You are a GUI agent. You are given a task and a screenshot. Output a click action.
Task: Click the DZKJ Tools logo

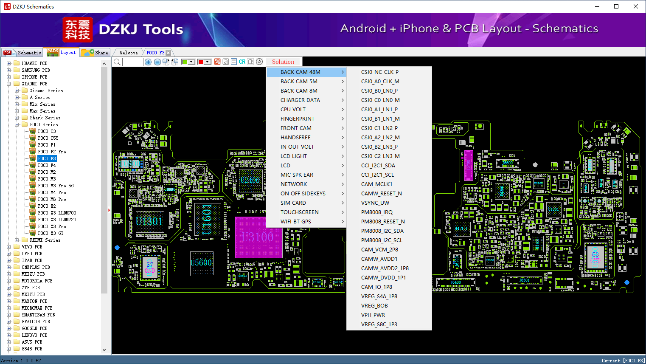[x=123, y=29]
